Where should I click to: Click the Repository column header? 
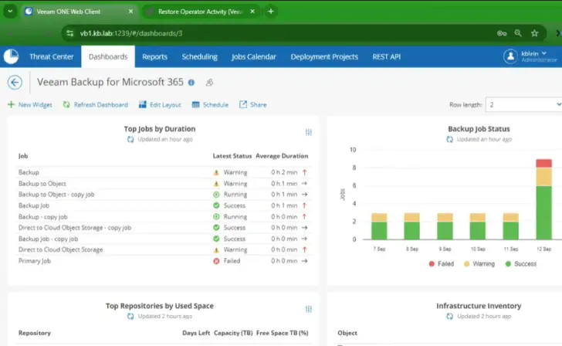(35, 333)
